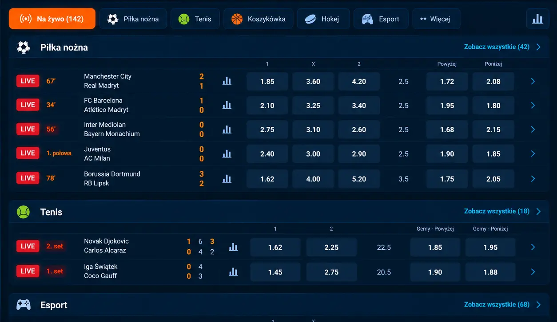Select the Na żywo (142) tab
557x322 pixels.
(52, 19)
